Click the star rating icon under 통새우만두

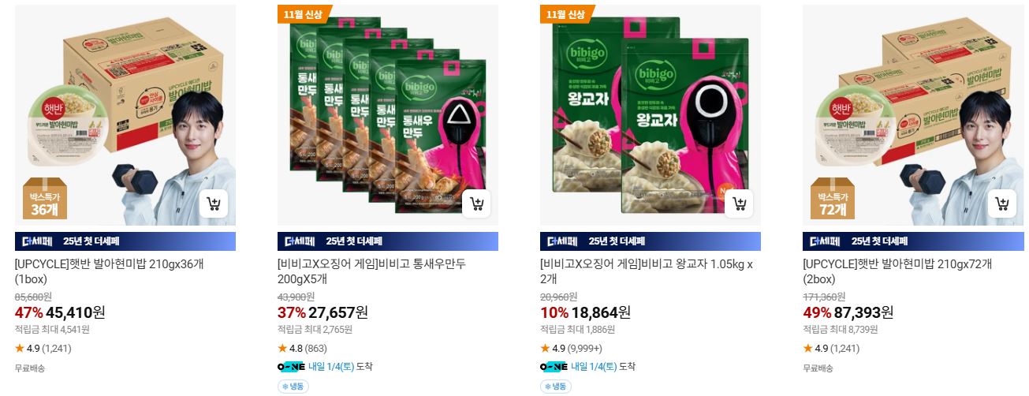(x=282, y=348)
